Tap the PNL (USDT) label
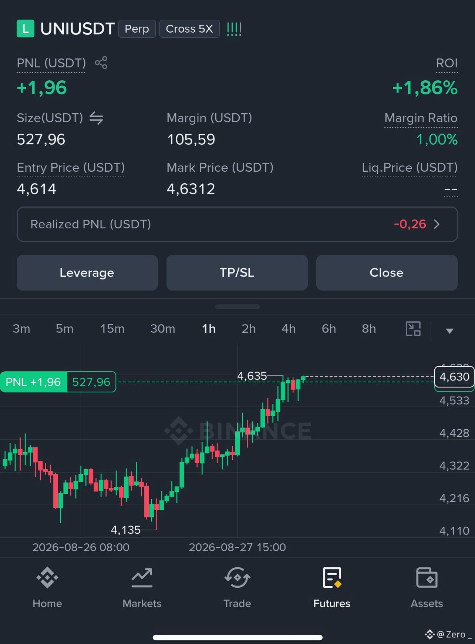This screenshot has width=475, height=644. [51, 63]
